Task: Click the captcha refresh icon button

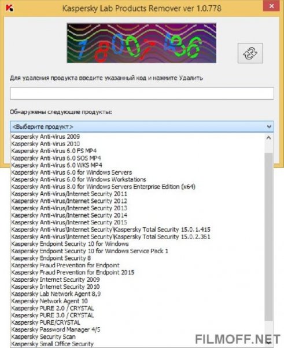Action: (x=250, y=53)
